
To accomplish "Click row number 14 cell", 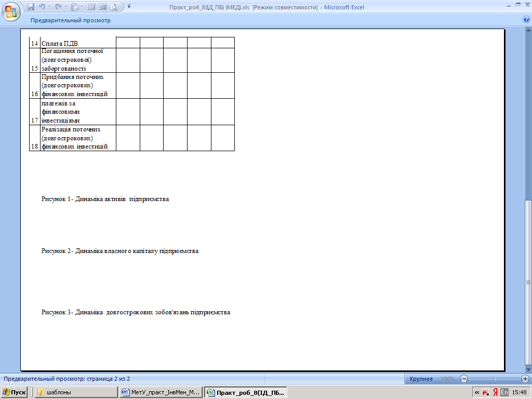I will (x=35, y=43).
